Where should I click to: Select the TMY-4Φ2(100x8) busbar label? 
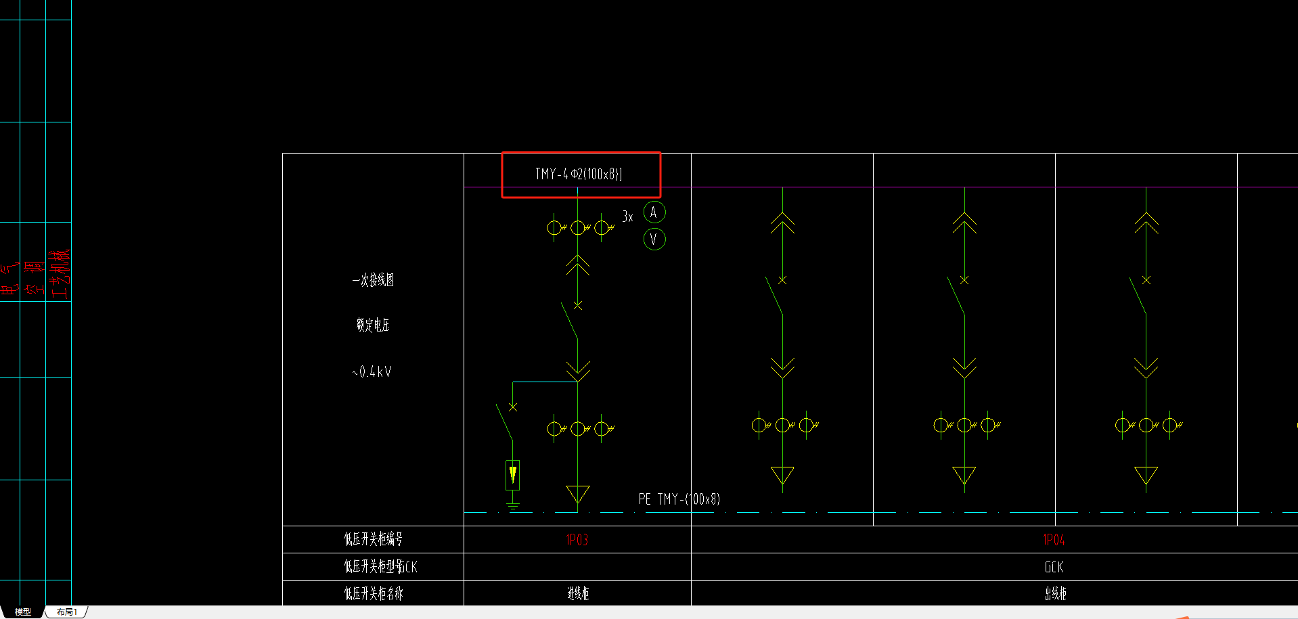point(579,174)
